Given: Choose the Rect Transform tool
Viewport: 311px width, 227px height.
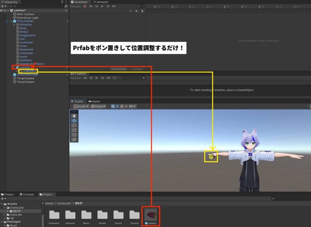Looking at the screenshot, I should [74, 135].
